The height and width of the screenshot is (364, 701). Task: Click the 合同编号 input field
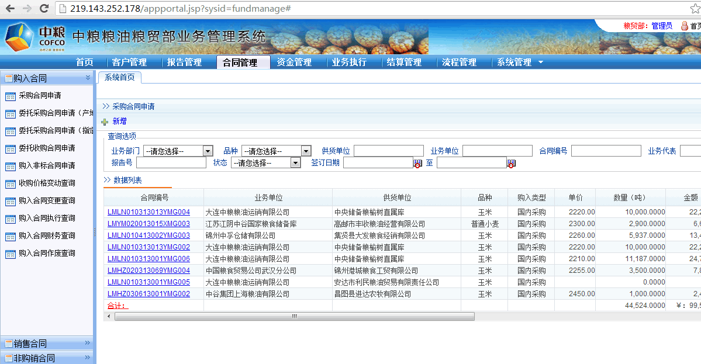[x=606, y=151]
